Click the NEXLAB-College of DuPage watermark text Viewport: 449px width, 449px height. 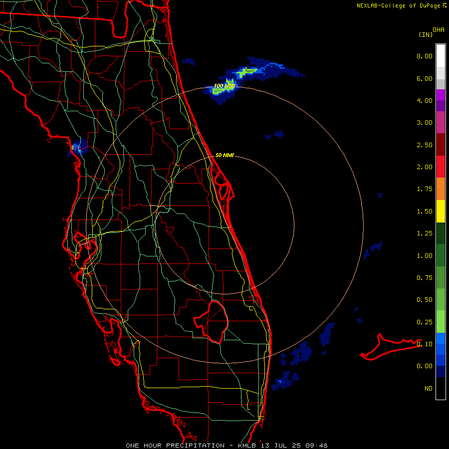tap(401, 5)
